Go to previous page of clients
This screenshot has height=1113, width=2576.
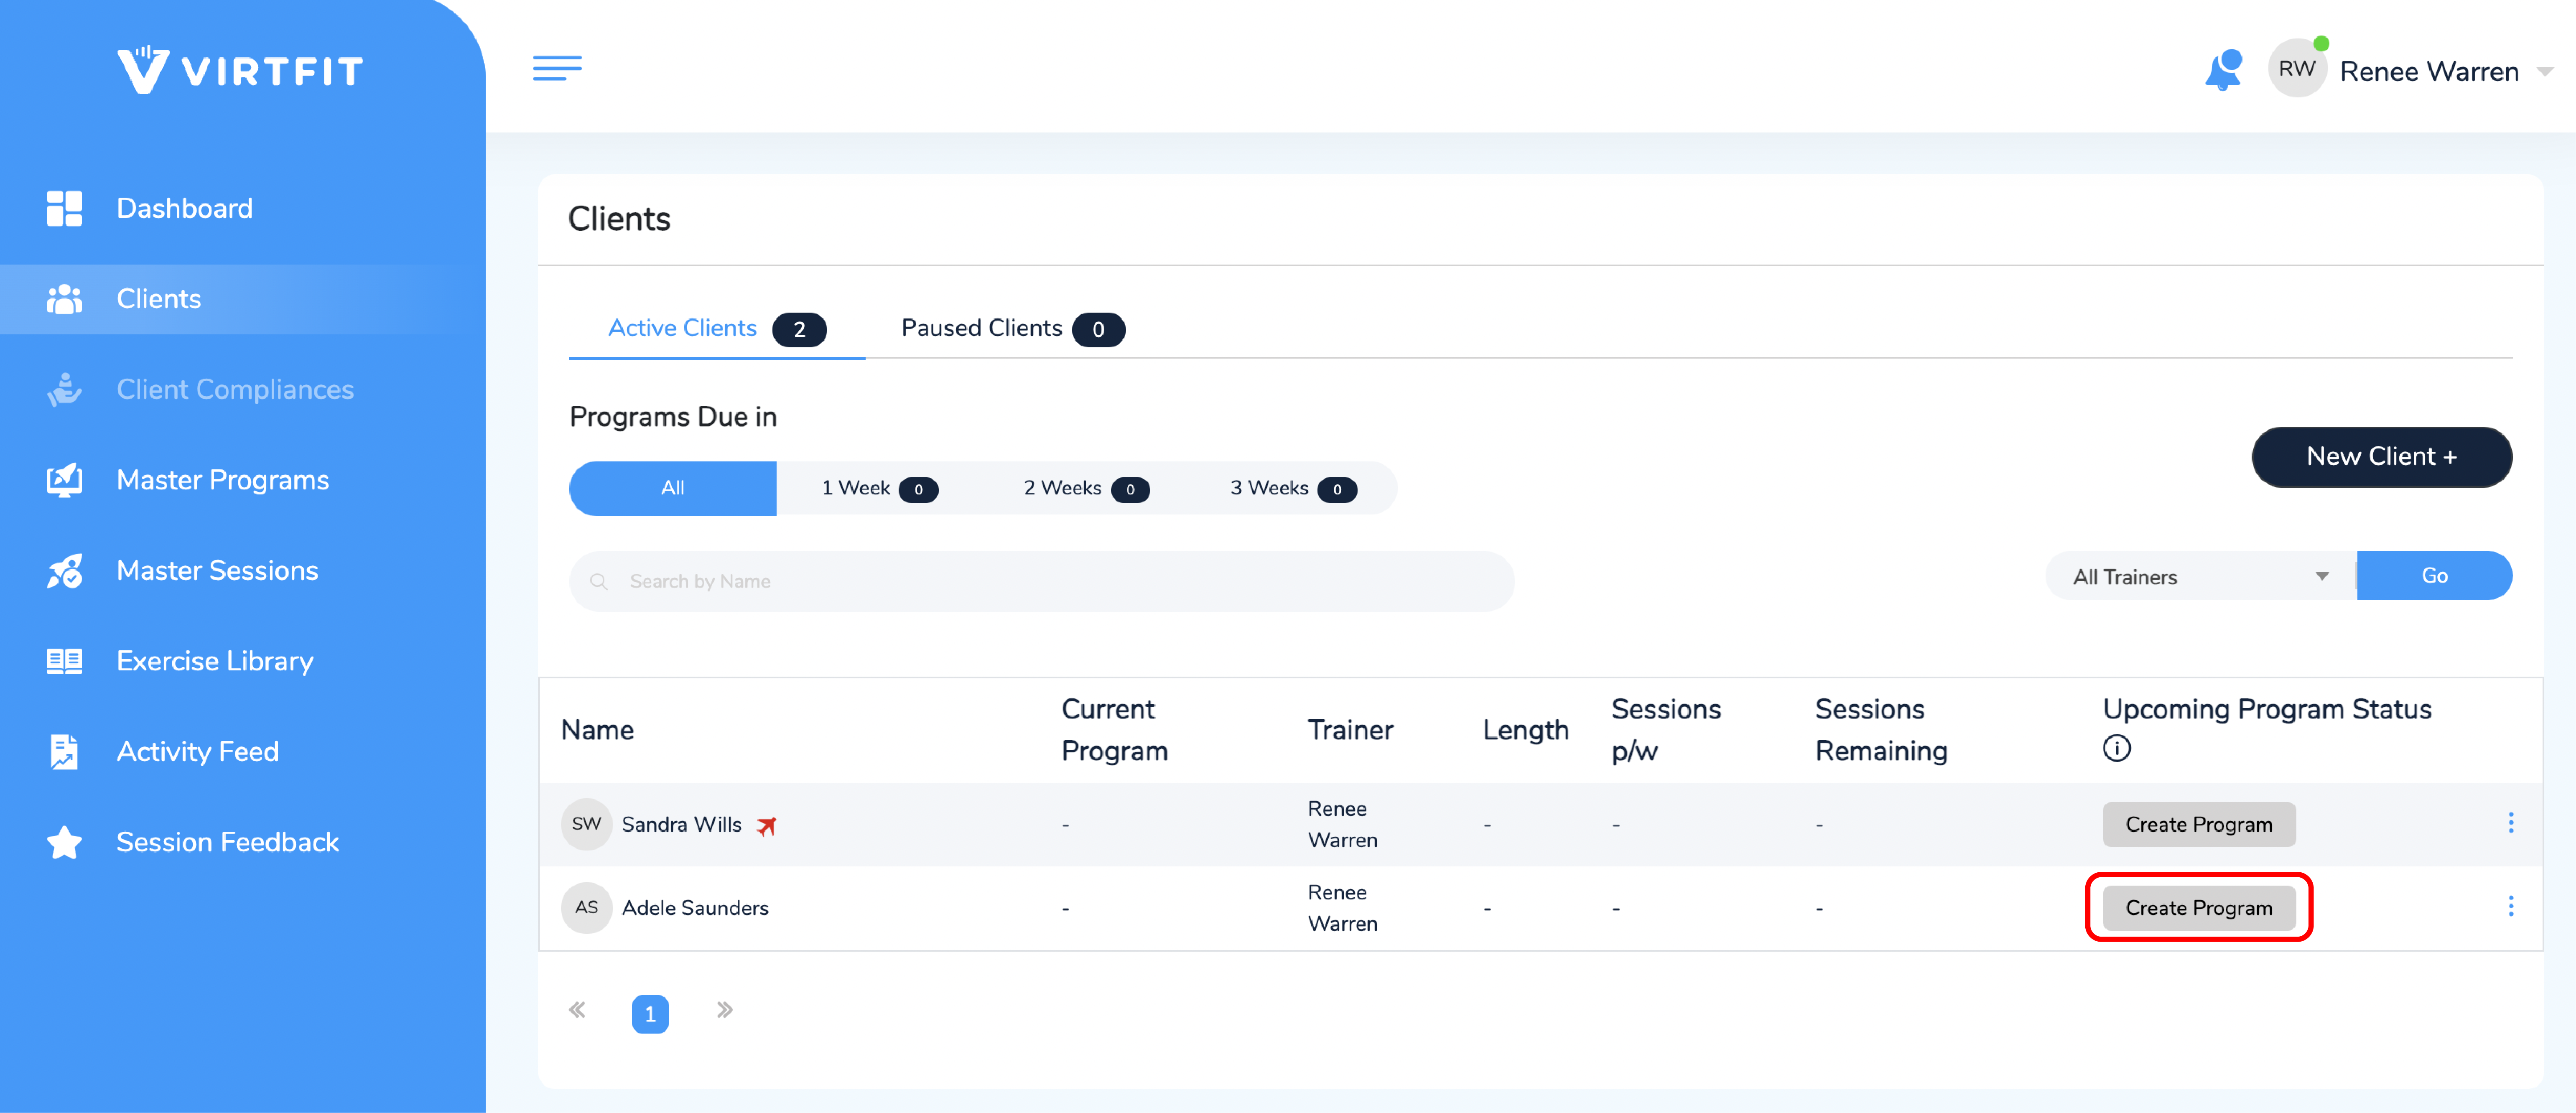577,1010
